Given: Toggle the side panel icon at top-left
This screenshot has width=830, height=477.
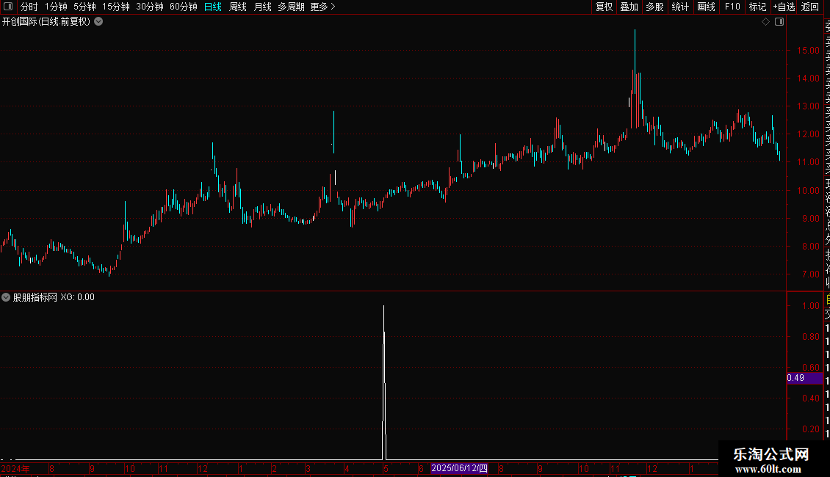Looking at the screenshot, I should pyautogui.click(x=8, y=7).
